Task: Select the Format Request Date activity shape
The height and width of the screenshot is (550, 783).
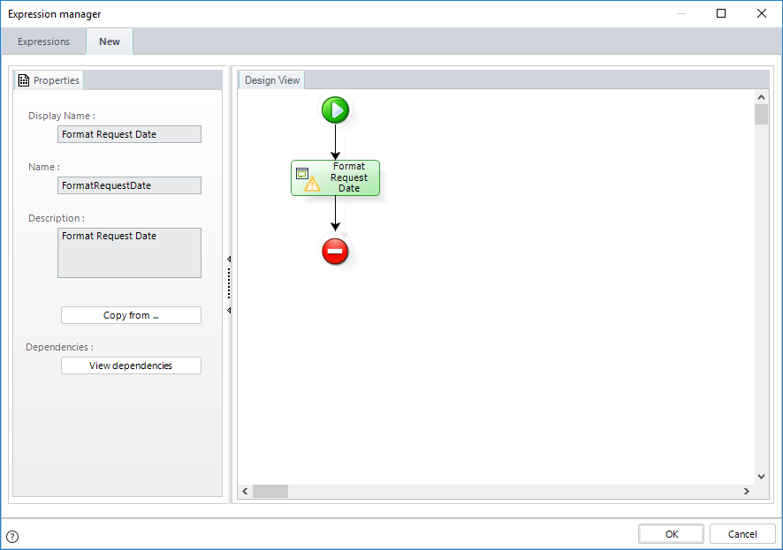Action: 335,177
